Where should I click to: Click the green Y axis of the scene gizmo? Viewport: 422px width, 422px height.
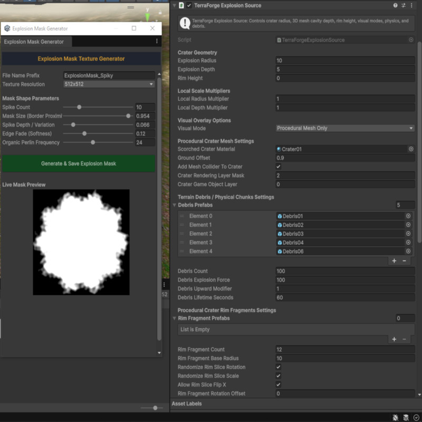pos(148,16)
